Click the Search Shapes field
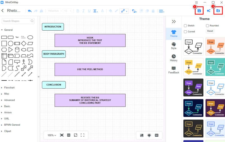The width and height of the screenshot is (225, 142). click(16, 21)
